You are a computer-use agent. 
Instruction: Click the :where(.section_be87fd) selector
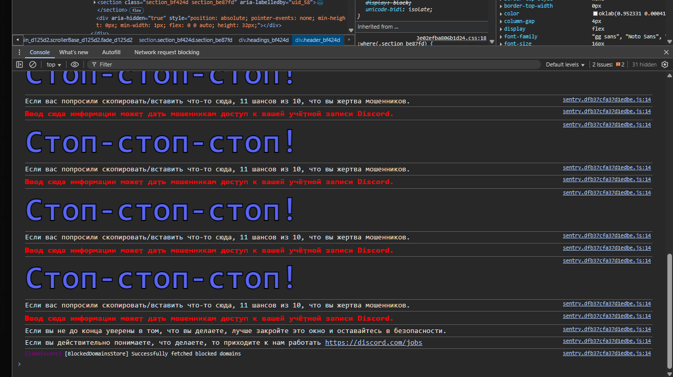(x=395, y=45)
